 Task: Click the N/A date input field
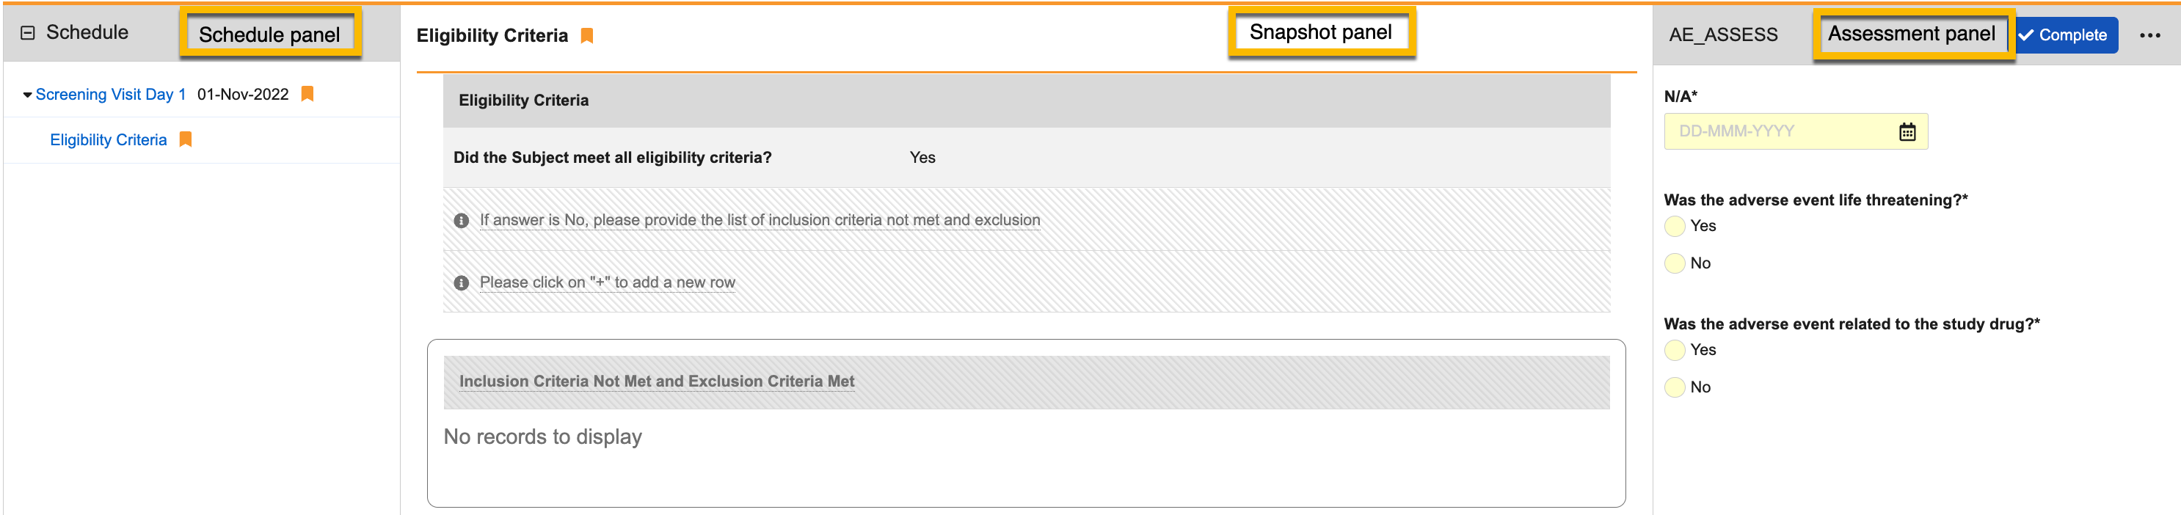point(1778,132)
